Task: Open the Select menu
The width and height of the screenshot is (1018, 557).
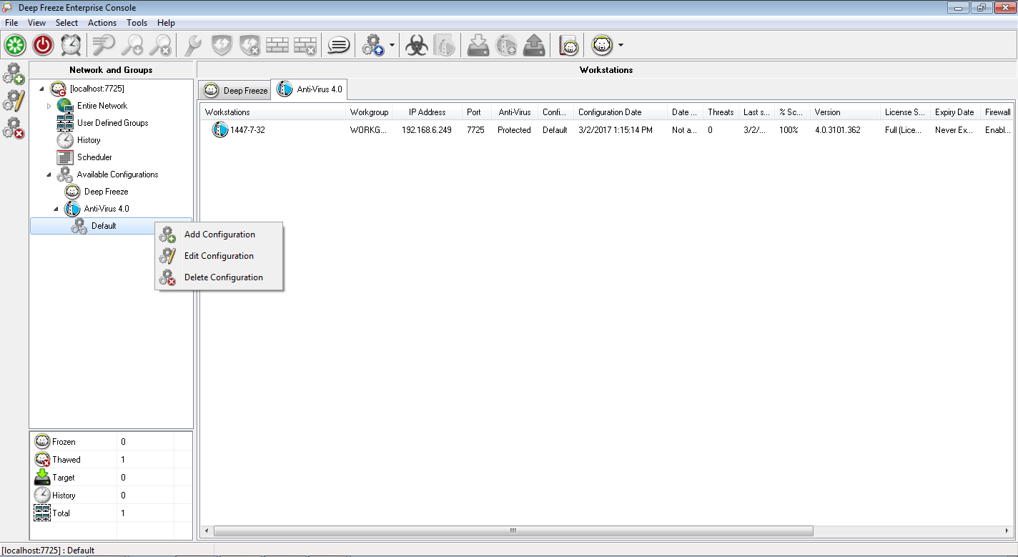Action: coord(67,23)
